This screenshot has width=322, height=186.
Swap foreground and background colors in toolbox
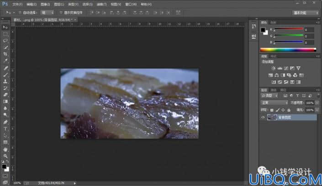[7, 162]
